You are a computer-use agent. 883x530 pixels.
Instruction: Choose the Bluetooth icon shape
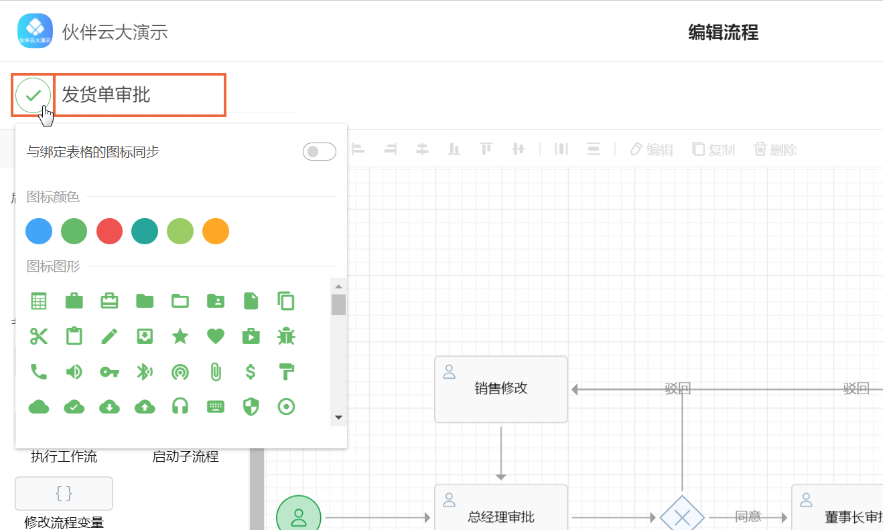145,371
